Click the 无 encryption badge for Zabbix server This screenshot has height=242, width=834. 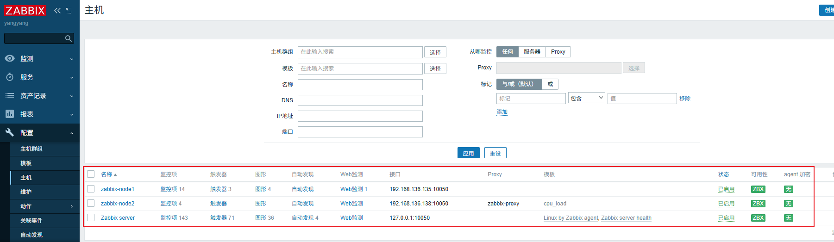pos(788,218)
